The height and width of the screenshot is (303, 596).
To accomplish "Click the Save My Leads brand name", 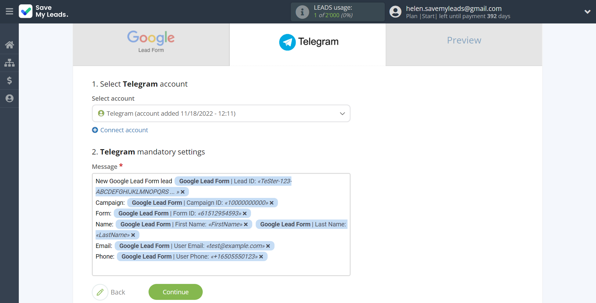I will (52, 11).
